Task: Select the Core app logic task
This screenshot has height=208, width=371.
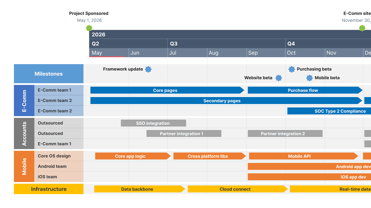Action: tap(133, 156)
